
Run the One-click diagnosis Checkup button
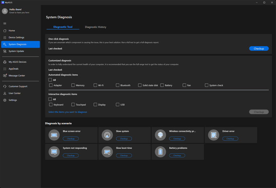click(259, 49)
